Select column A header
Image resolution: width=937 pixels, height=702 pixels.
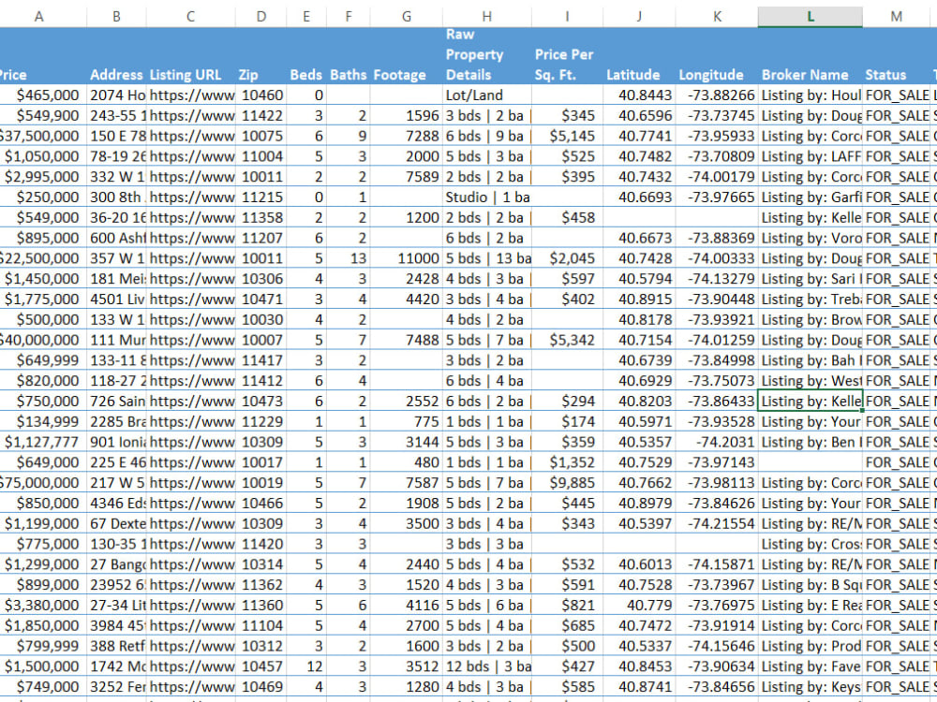coord(38,16)
